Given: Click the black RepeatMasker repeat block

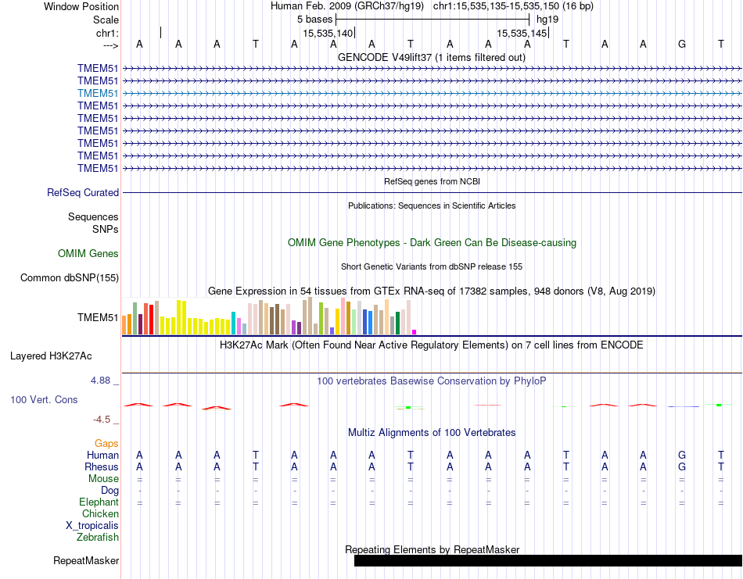Looking at the screenshot, I should pyautogui.click(x=548, y=560).
